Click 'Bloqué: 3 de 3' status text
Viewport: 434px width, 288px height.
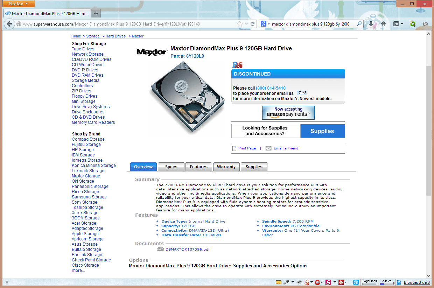[416, 282]
